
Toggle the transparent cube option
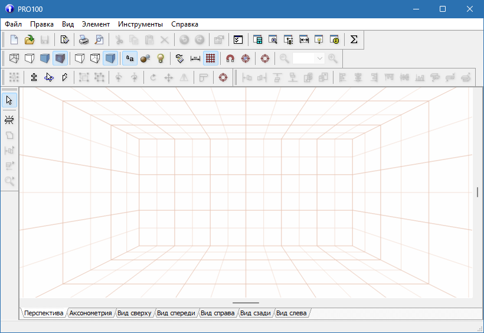tap(95, 58)
